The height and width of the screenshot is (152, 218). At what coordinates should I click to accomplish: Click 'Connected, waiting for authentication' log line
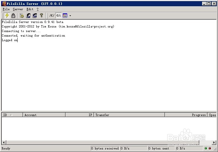pyautogui.click(x=33, y=35)
